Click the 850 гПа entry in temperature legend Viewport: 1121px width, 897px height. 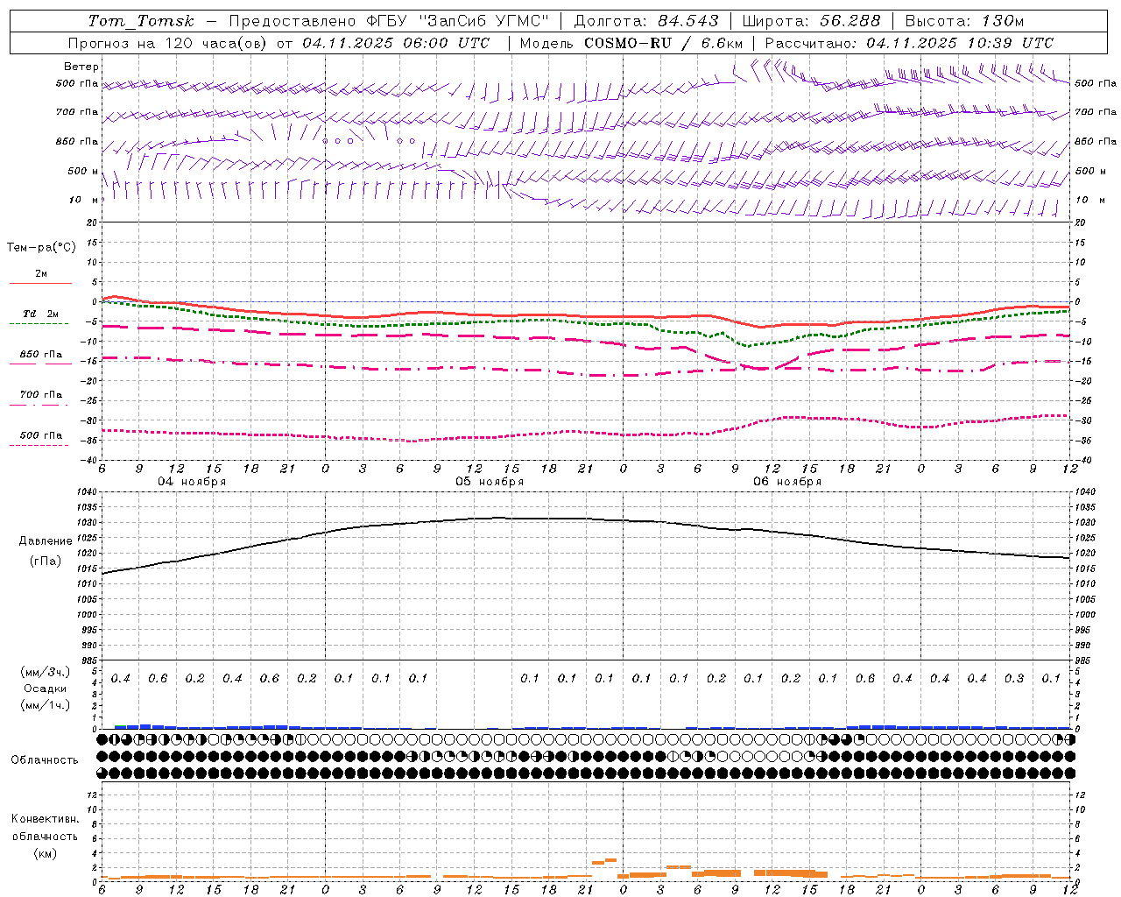pyautogui.click(x=40, y=355)
